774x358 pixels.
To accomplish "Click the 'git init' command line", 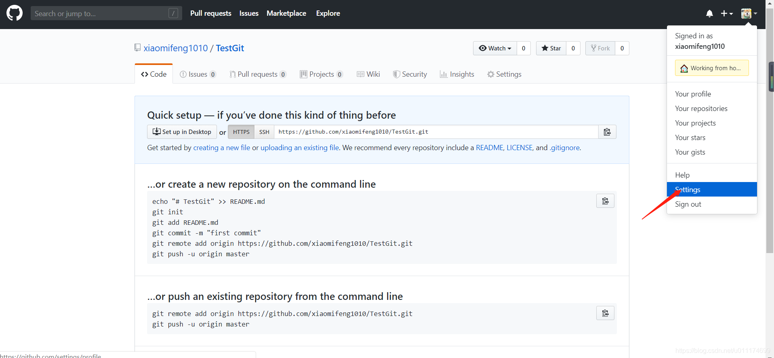I will click(x=168, y=212).
